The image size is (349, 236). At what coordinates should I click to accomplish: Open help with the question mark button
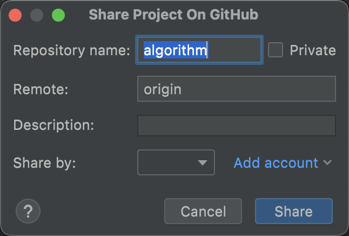point(29,211)
